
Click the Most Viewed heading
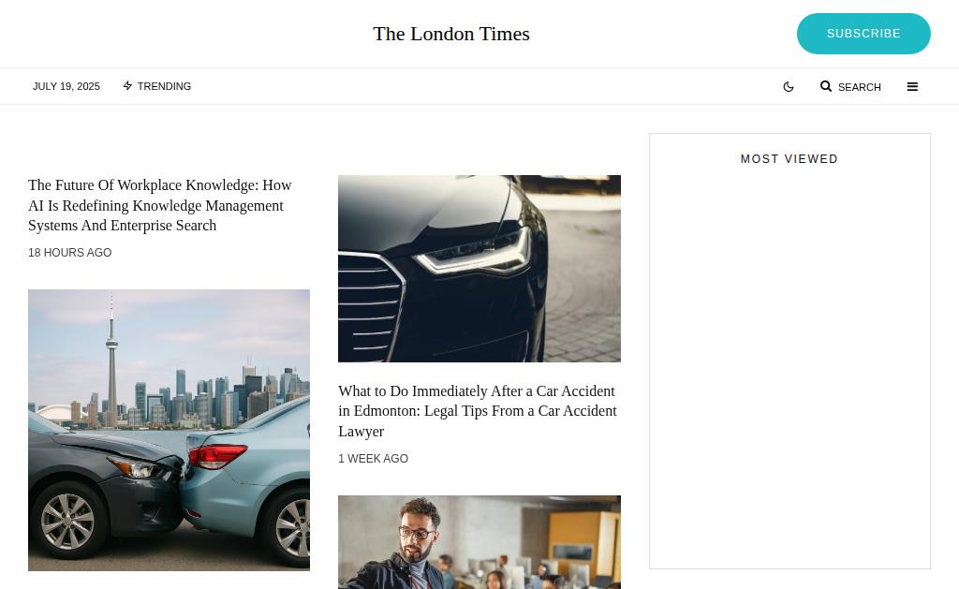point(789,159)
